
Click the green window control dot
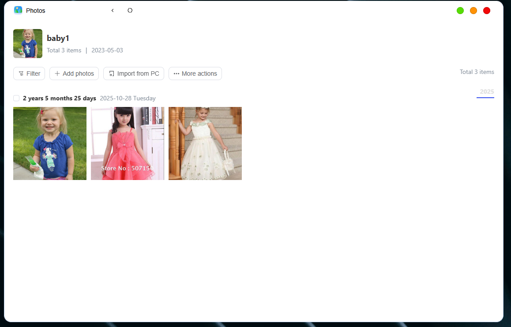(460, 11)
